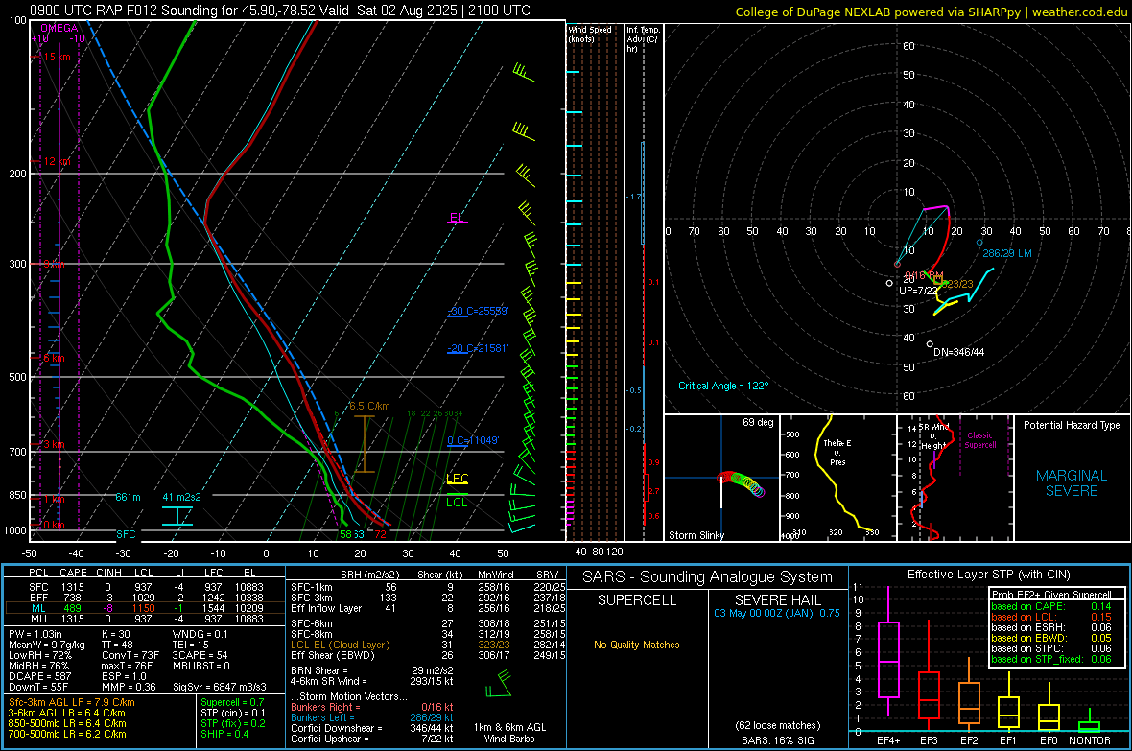Click the Effective Layer STP (with CIN) heading
The image size is (1132, 751).
point(989,575)
